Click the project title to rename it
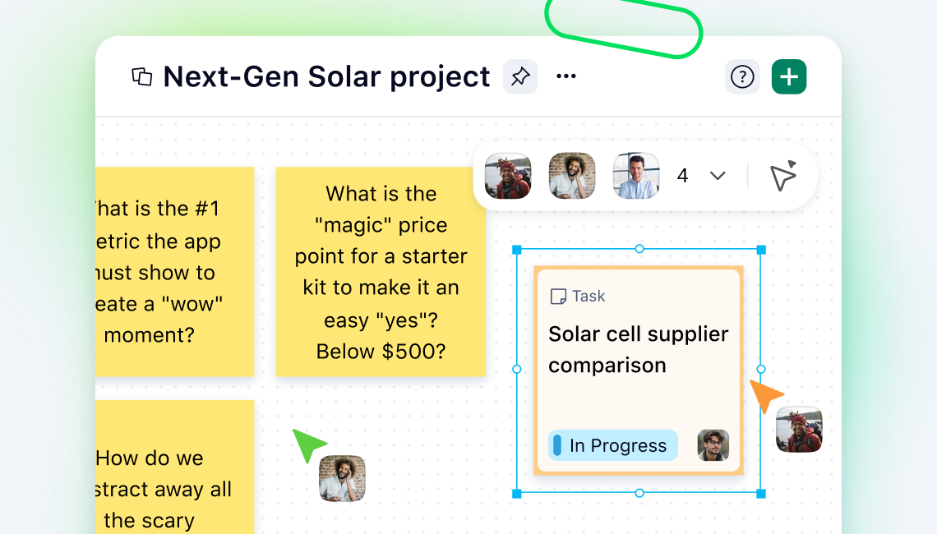 pyautogui.click(x=325, y=76)
